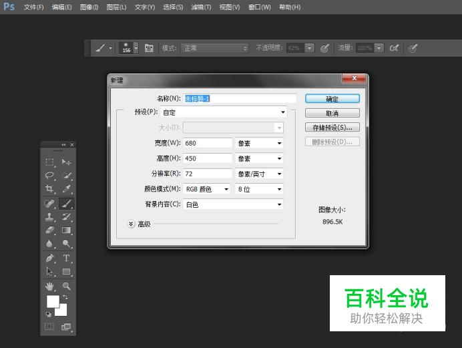Image resolution: width=462 pixels, height=348 pixels.
Task: Open the 背景内容 dropdown showing 白色
Action: pyautogui.click(x=233, y=204)
